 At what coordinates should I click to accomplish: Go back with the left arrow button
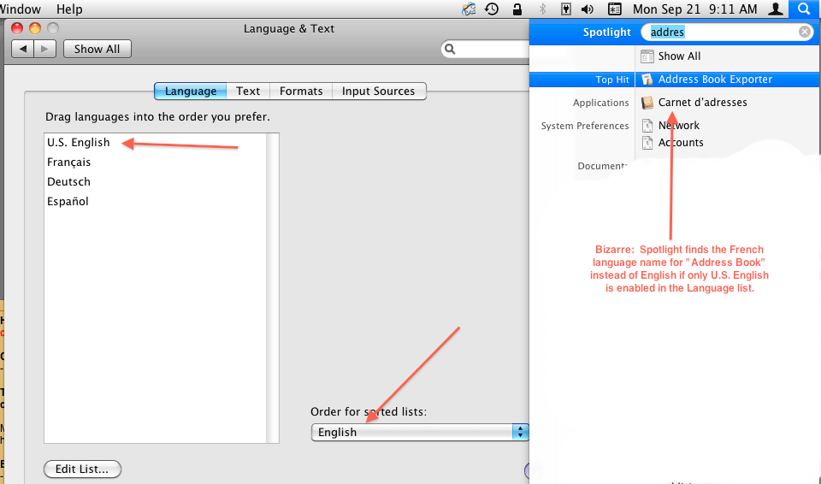pos(22,49)
